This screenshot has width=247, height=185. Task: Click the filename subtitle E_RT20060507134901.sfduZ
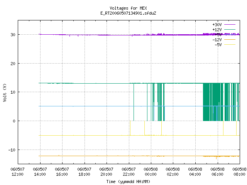(x=128, y=13)
